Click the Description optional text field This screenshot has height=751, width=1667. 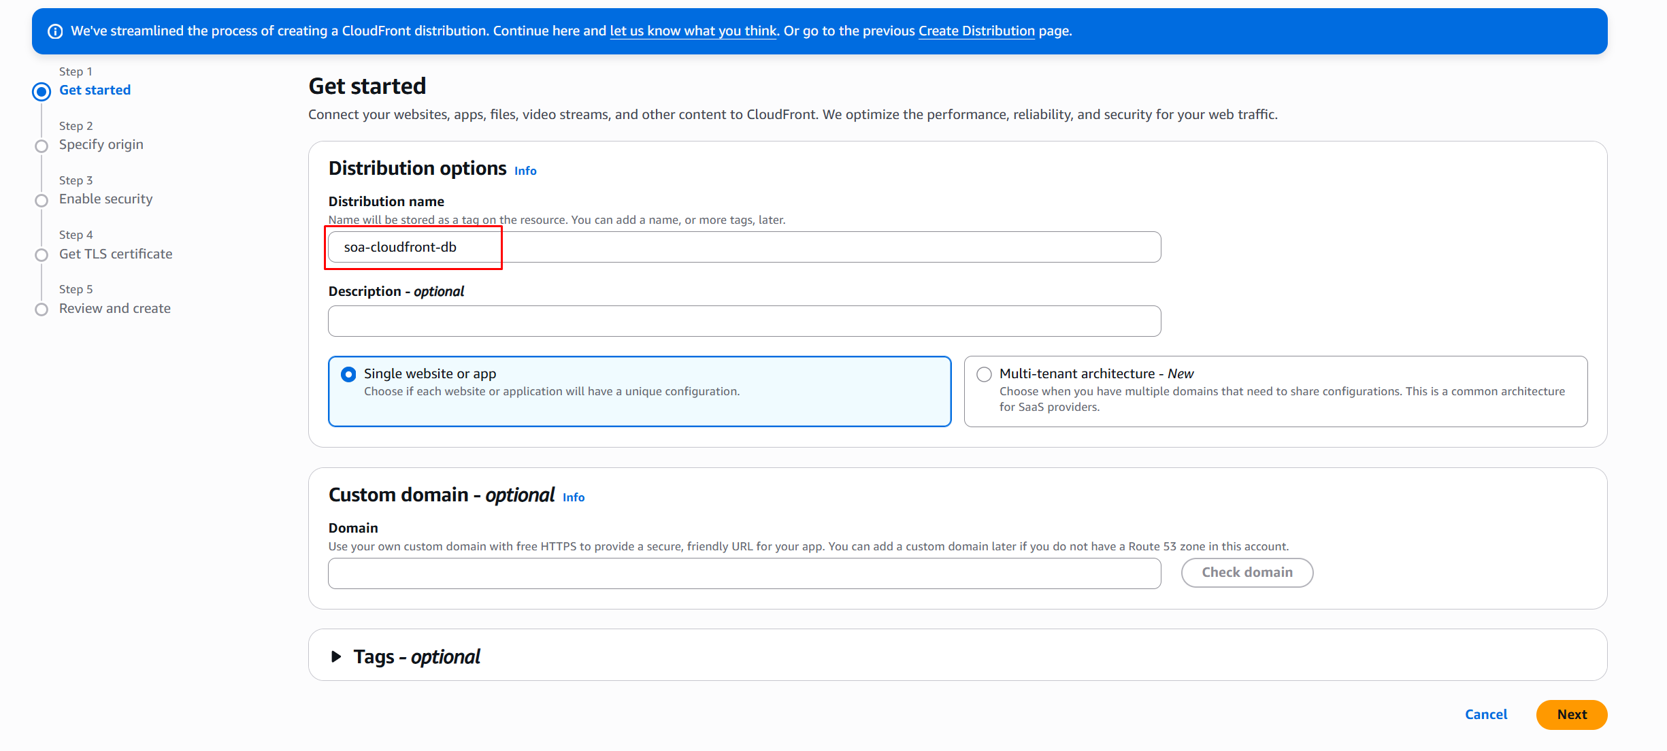pos(744,321)
